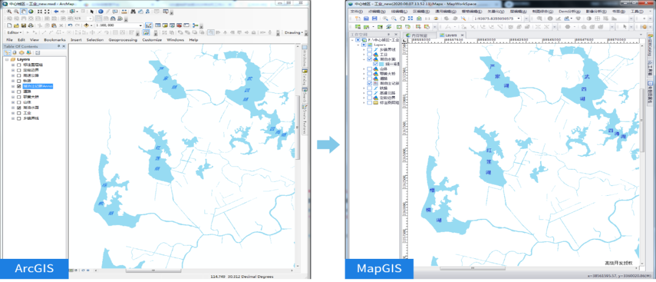Print the ArcMap map
The height and width of the screenshot is (282, 656).
point(30,25)
